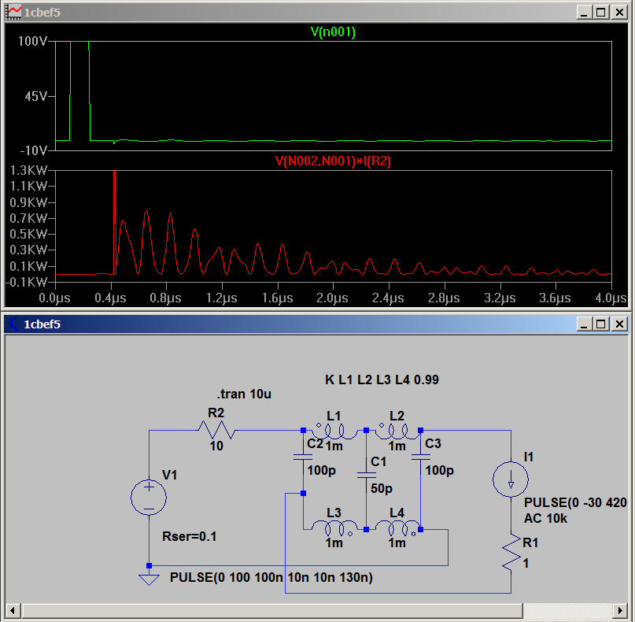Click the V1 voltage source symbol
This screenshot has height=622, width=635.
click(x=149, y=498)
